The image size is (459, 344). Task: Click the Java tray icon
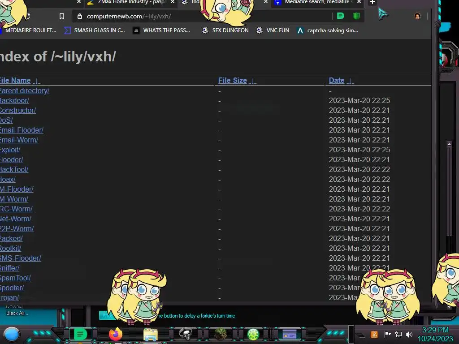pos(374,334)
